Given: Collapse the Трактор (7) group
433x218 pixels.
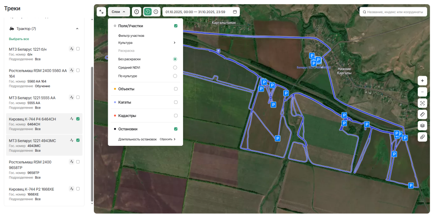Looking at the screenshot, I should [77, 29].
